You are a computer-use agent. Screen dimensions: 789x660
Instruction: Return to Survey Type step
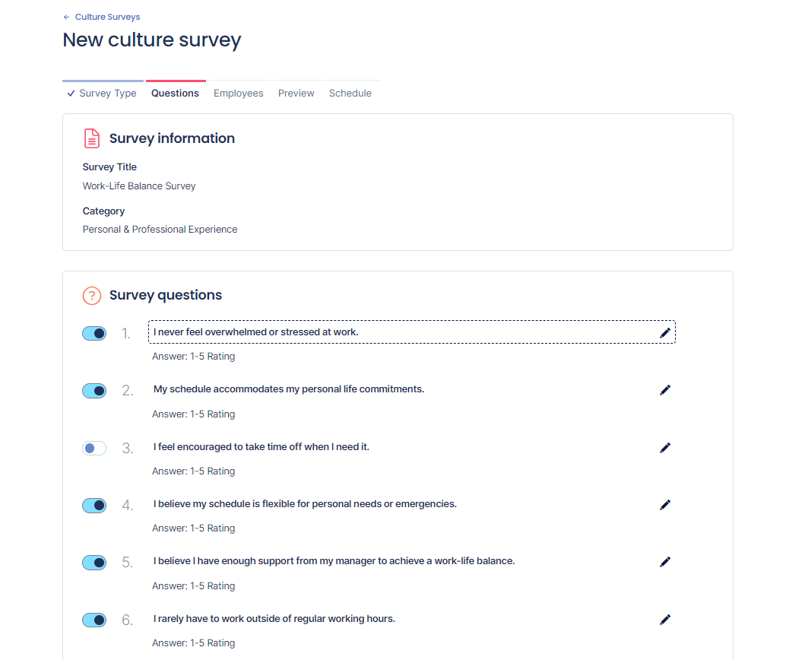coord(103,93)
